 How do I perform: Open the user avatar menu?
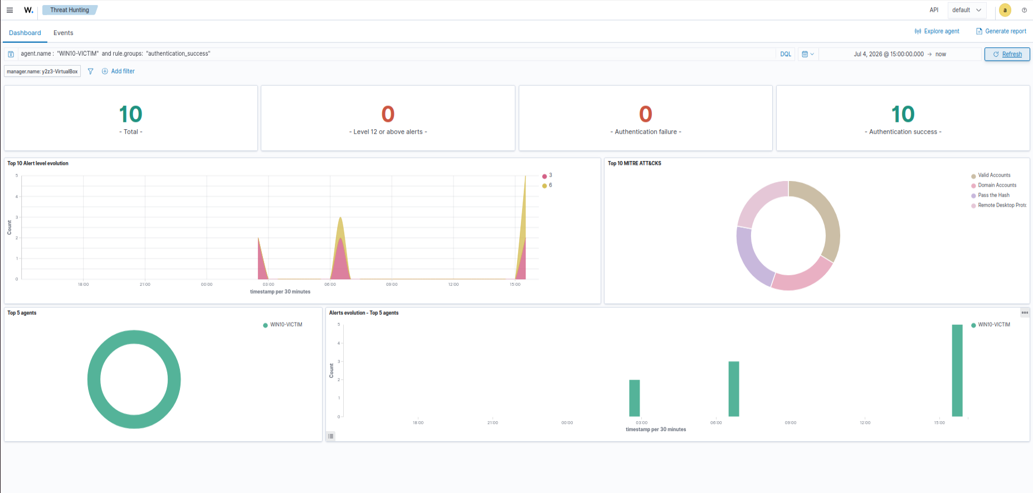(x=1005, y=10)
